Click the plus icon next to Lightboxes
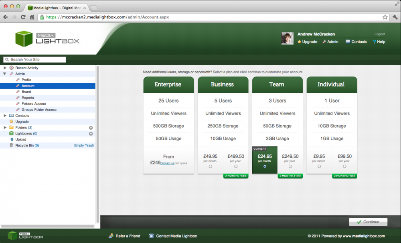This screenshot has height=243, width=401. [x=91, y=134]
